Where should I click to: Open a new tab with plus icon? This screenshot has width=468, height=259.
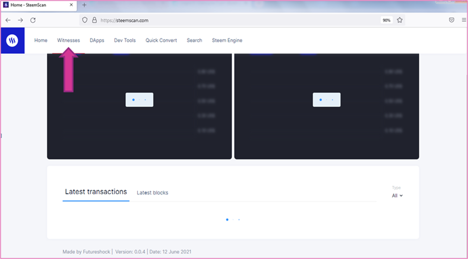coord(84,5)
